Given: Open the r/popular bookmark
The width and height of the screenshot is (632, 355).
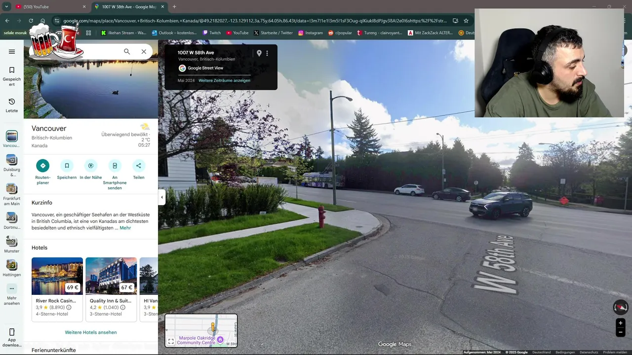Looking at the screenshot, I should click(340, 33).
